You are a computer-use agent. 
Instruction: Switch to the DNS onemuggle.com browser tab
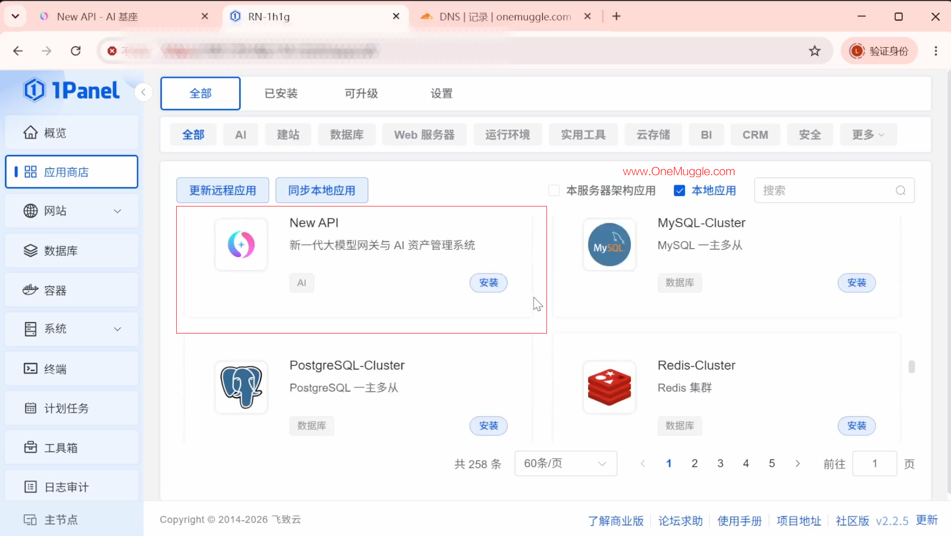pos(505,16)
